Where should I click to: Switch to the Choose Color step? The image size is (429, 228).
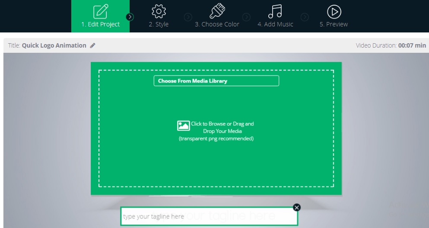point(217,16)
